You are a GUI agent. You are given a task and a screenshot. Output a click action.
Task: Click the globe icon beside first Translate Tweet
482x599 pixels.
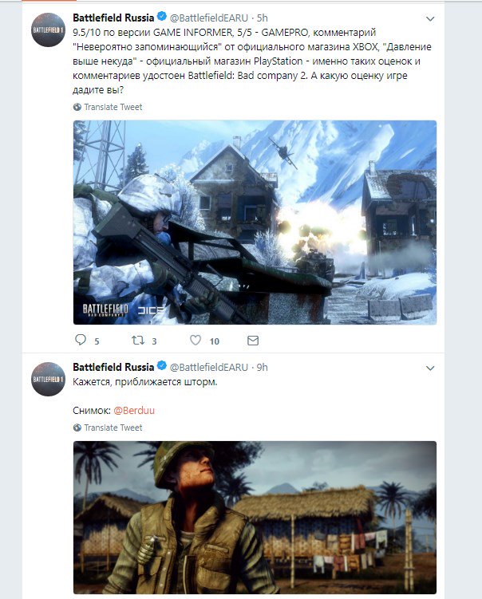point(77,108)
